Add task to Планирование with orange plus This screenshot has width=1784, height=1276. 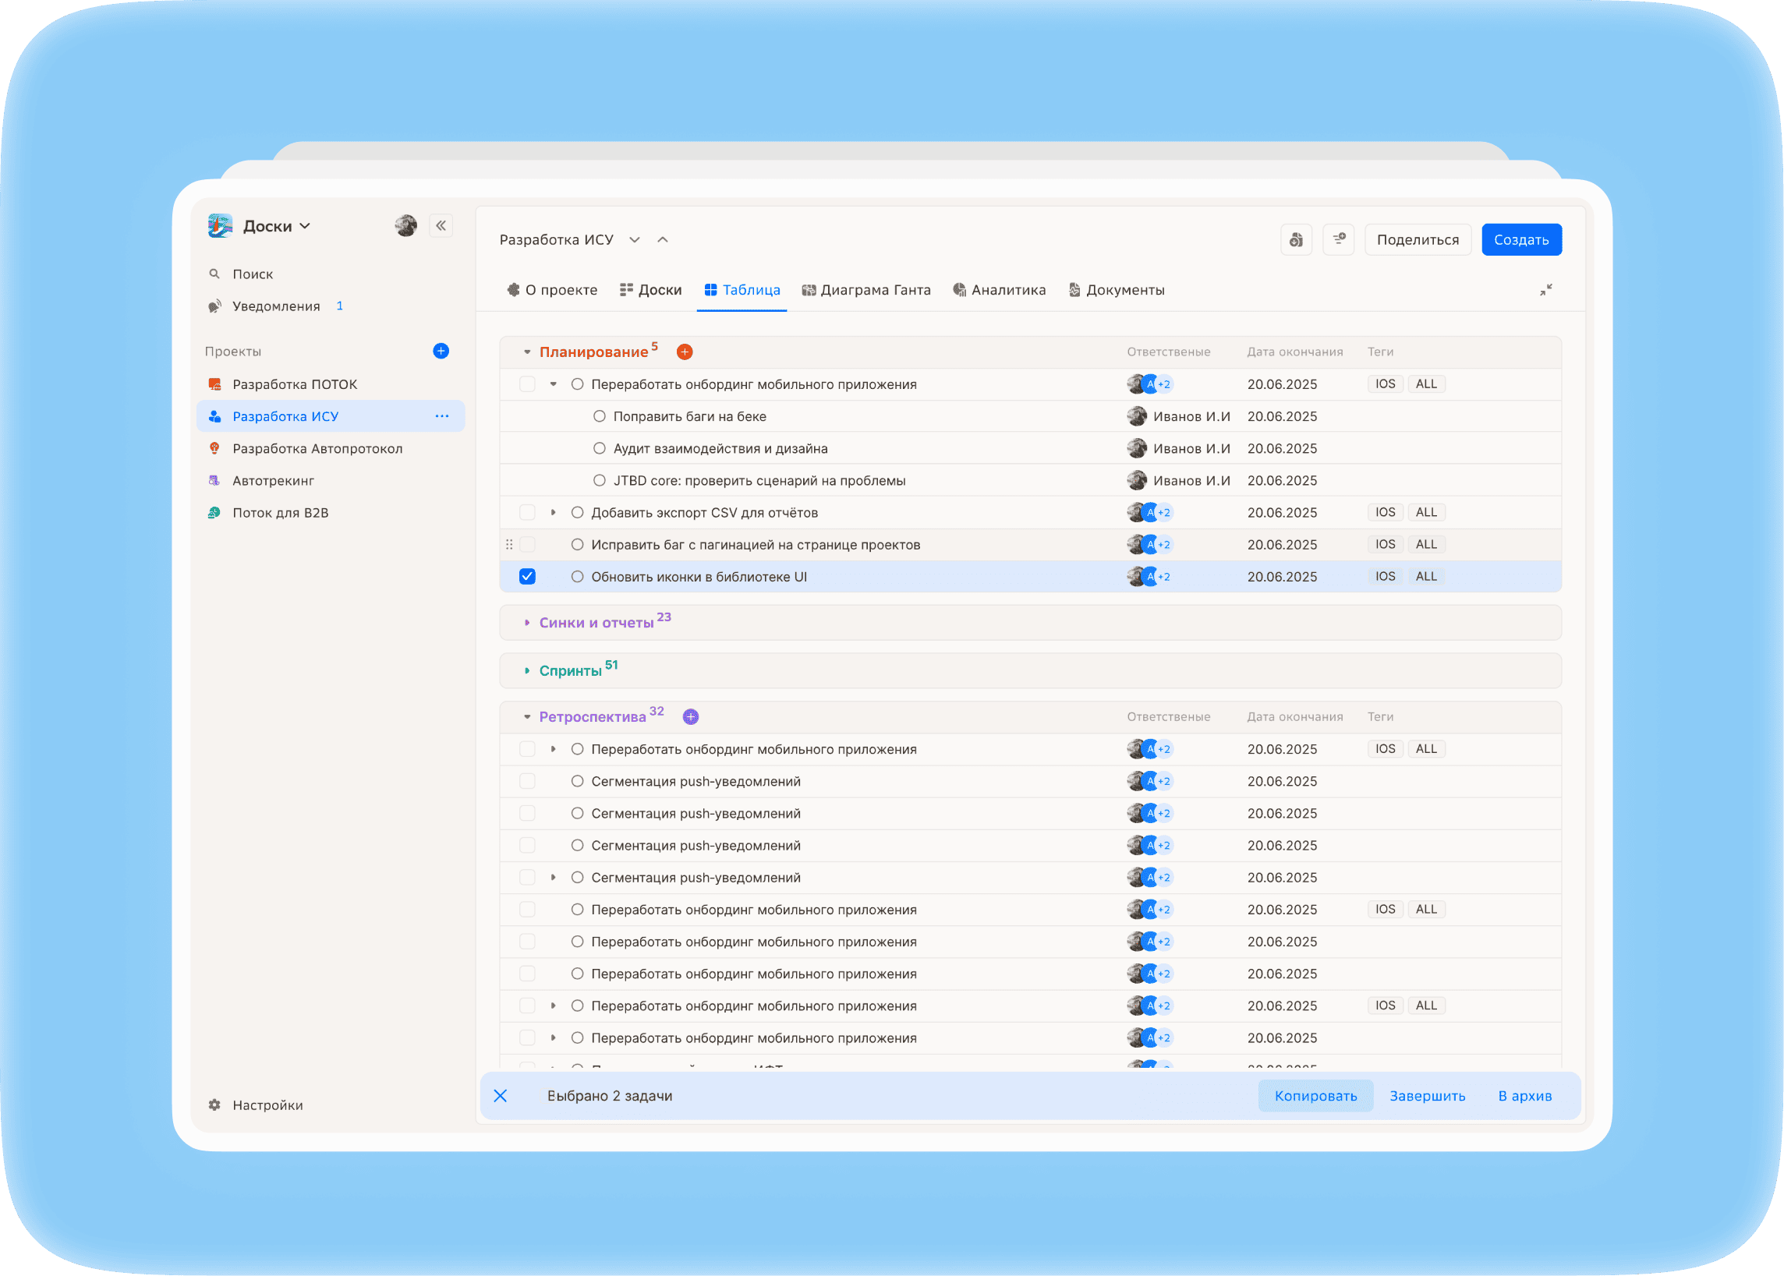coord(685,352)
